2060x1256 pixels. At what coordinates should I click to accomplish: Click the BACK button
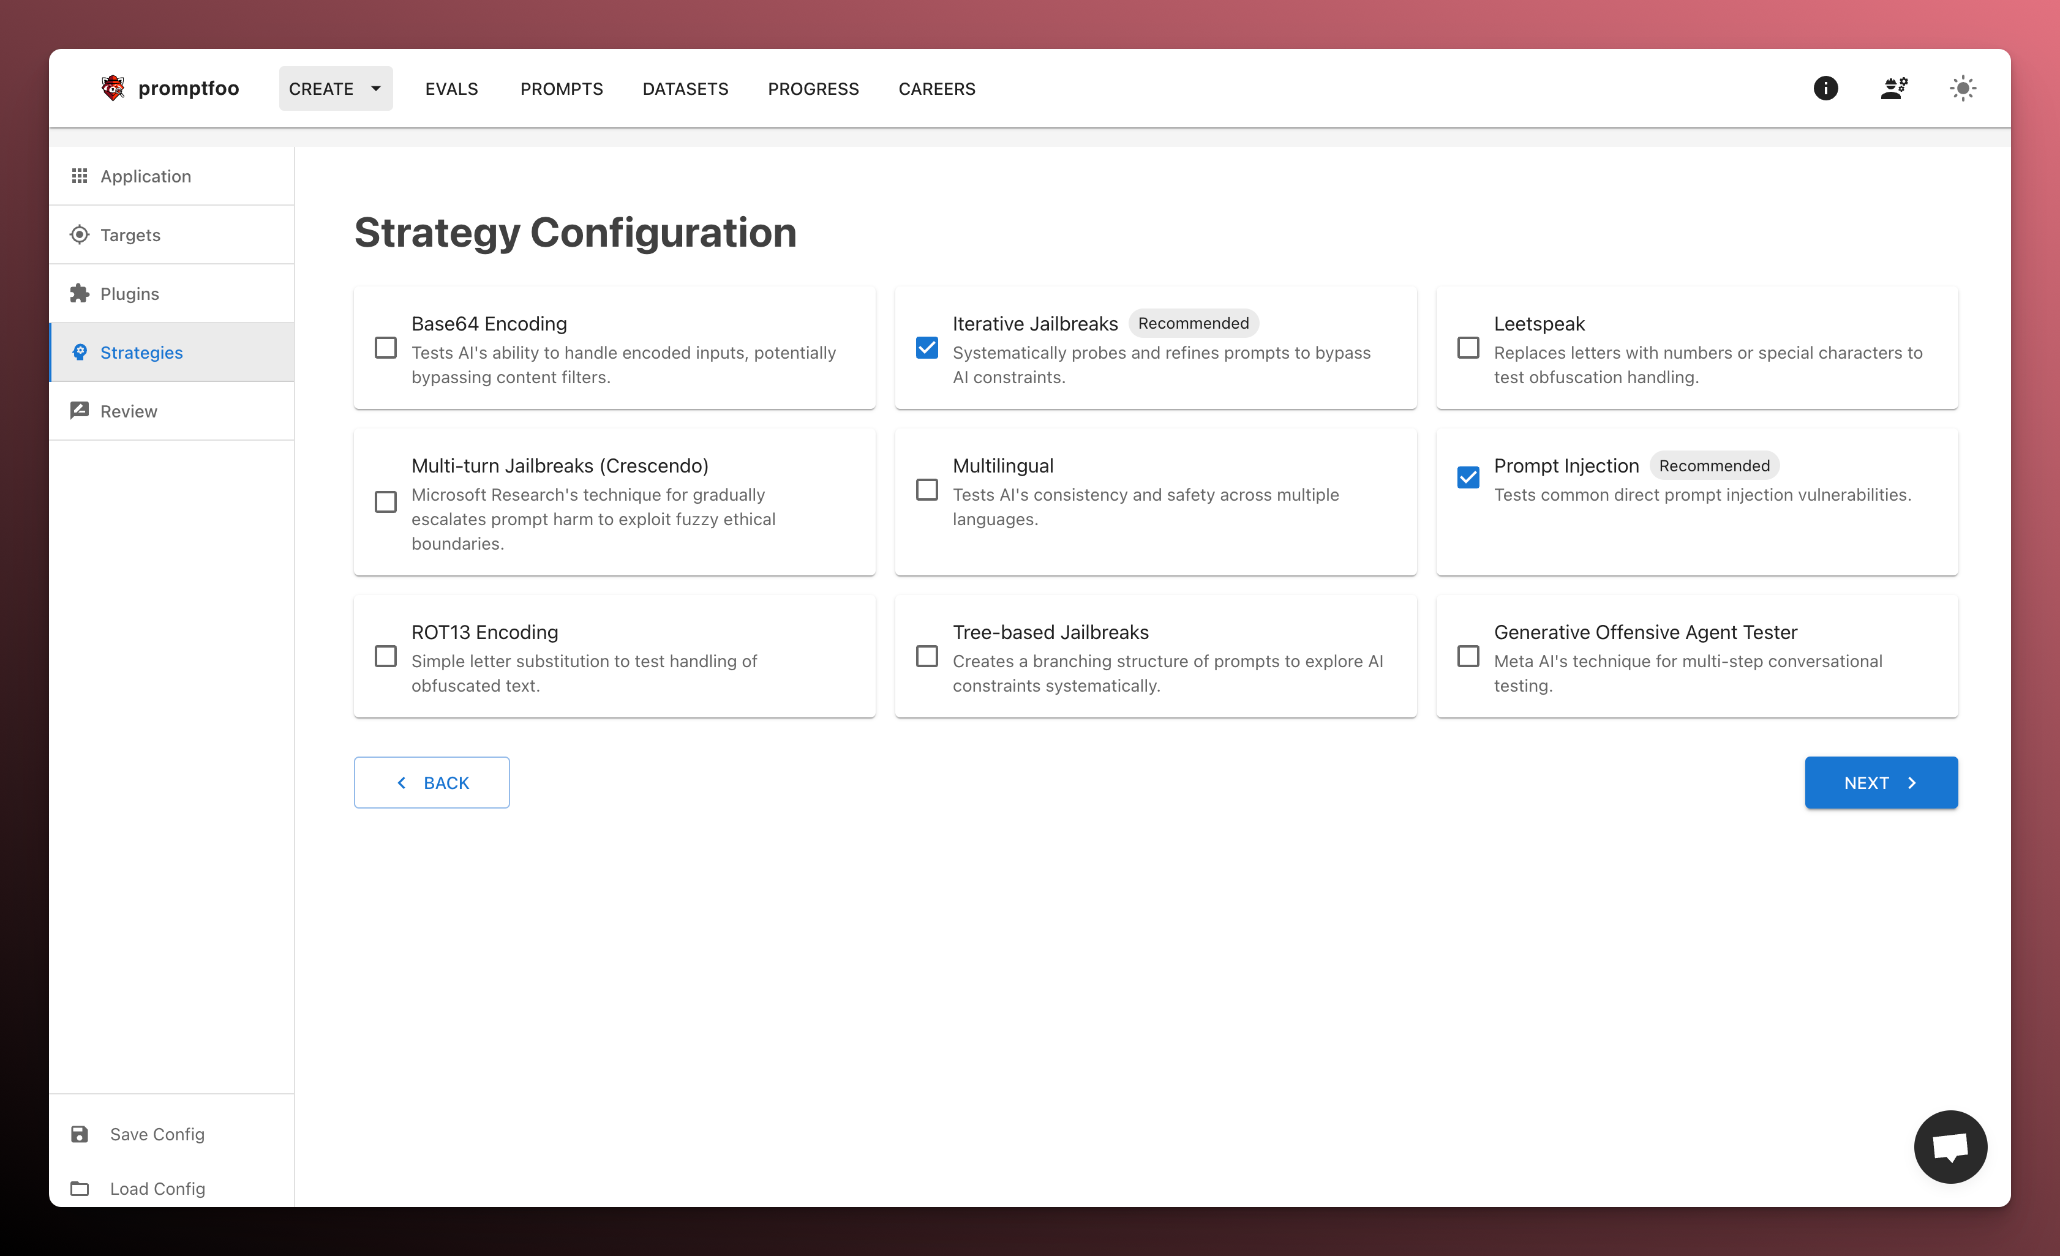[431, 782]
